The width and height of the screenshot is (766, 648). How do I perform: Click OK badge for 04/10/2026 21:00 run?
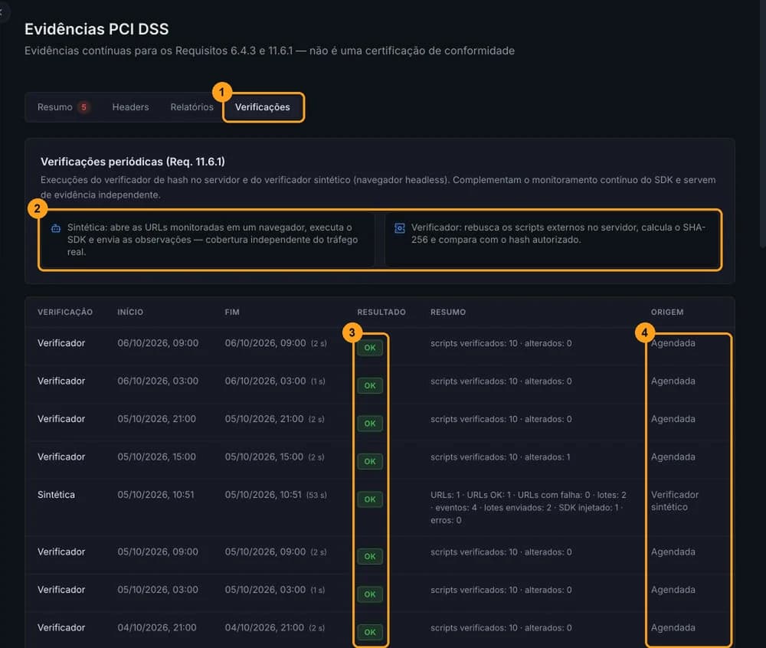click(x=370, y=632)
